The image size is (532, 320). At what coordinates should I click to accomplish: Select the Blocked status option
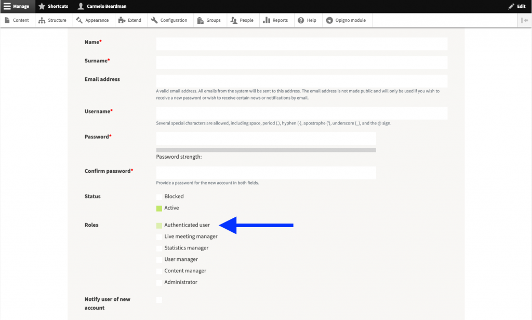tap(159, 197)
